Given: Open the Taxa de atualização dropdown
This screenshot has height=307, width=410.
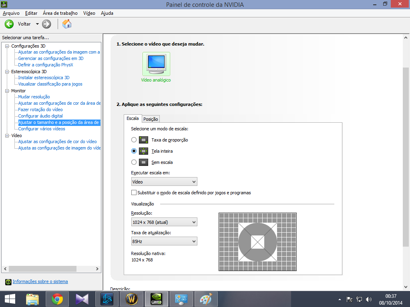Looking at the screenshot, I should (164, 241).
